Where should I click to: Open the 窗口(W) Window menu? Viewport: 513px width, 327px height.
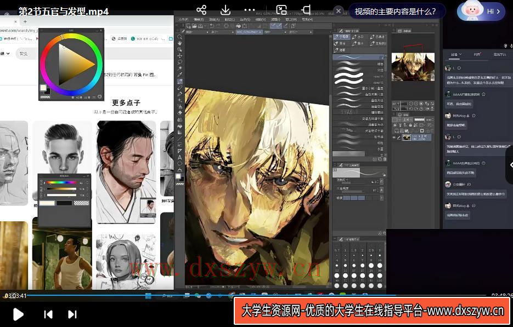point(291,19)
